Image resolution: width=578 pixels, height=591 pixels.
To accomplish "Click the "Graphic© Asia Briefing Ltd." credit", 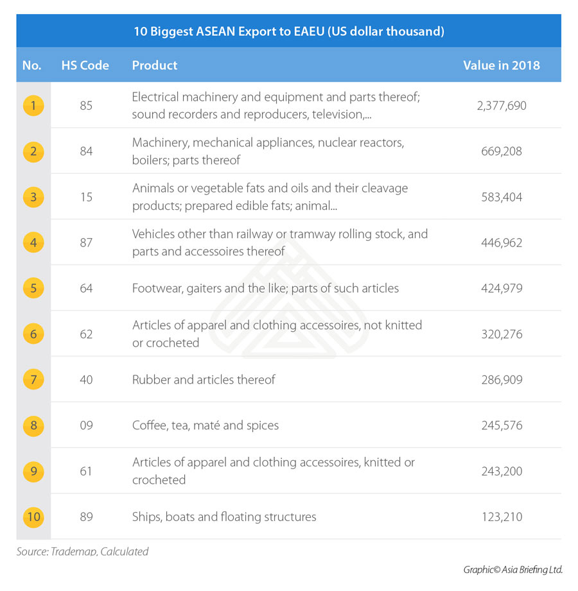I will tap(512, 570).
